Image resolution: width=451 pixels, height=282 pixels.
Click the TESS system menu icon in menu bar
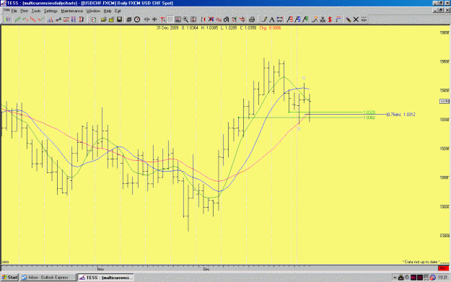[6, 11]
